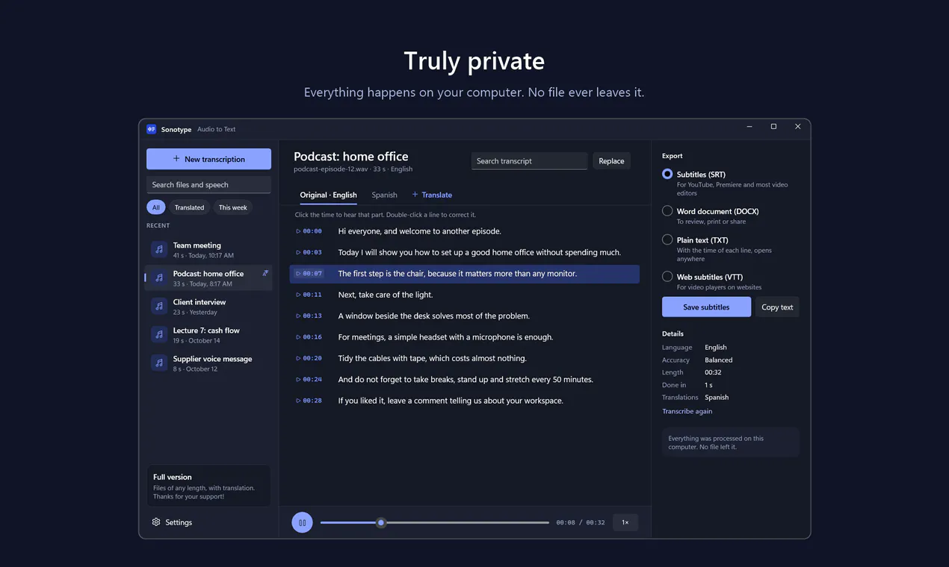Click the music note icon beside Lecture 7: cash flow

158,334
